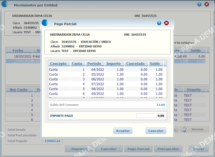Click the Saldo header in Movimientos window
This screenshot has width=215, height=157.
pos(197,50)
